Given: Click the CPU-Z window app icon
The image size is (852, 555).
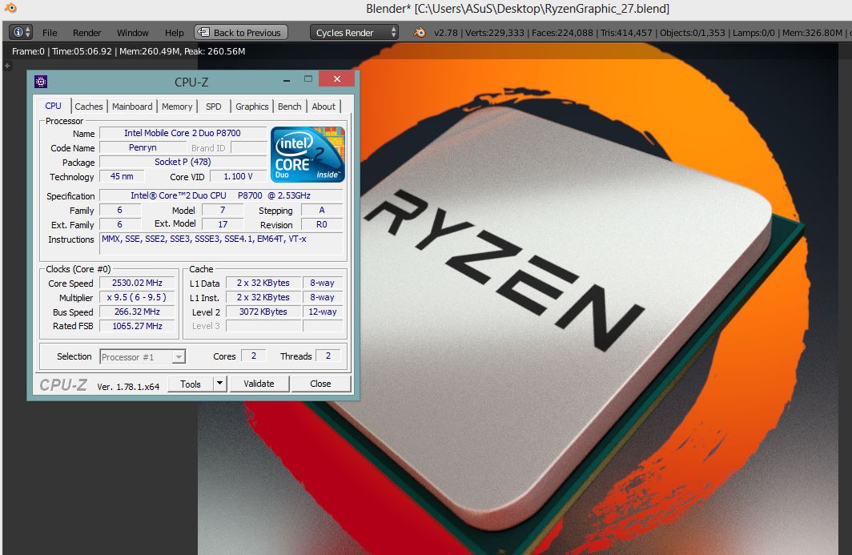Looking at the screenshot, I should (41, 82).
